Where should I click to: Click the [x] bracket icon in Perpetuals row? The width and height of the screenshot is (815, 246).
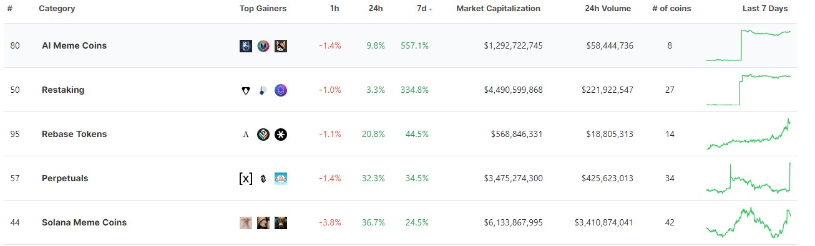(x=246, y=179)
